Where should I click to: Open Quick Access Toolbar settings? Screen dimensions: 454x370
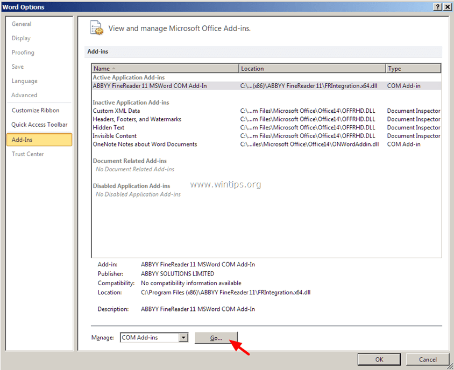pyautogui.click(x=39, y=125)
